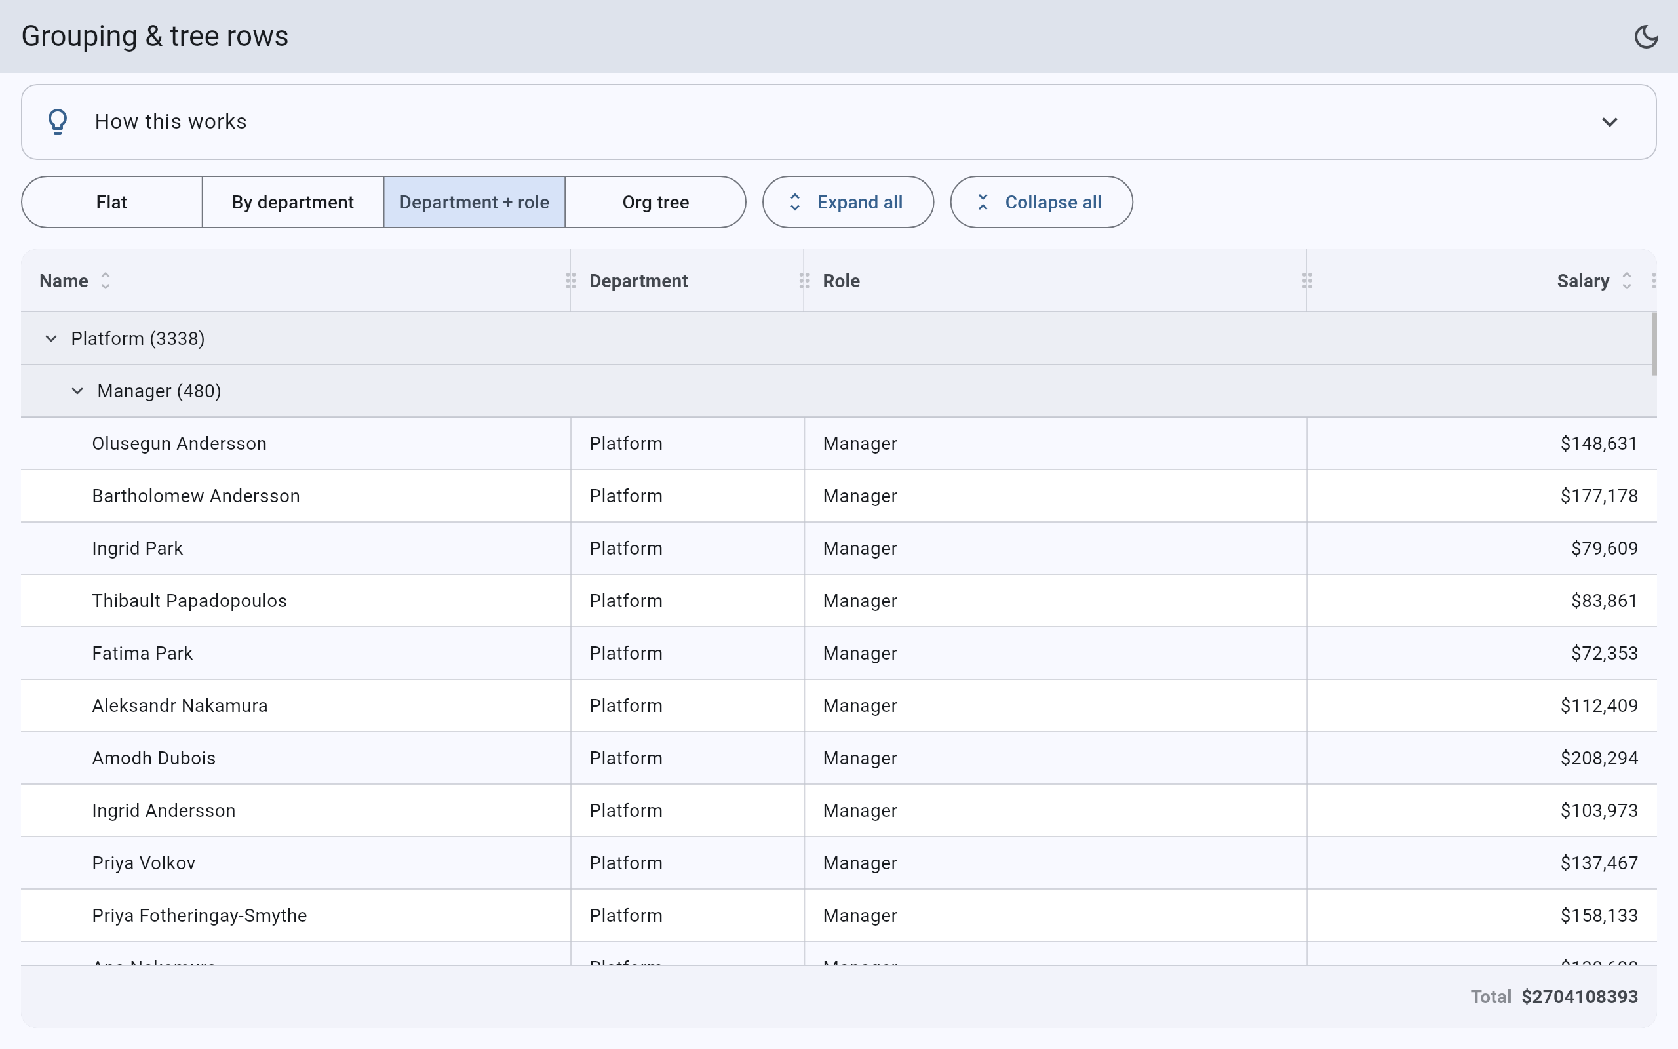Viewport: 1678px width, 1049px height.
Task: Click salary $158,133
Action: tap(1599, 916)
